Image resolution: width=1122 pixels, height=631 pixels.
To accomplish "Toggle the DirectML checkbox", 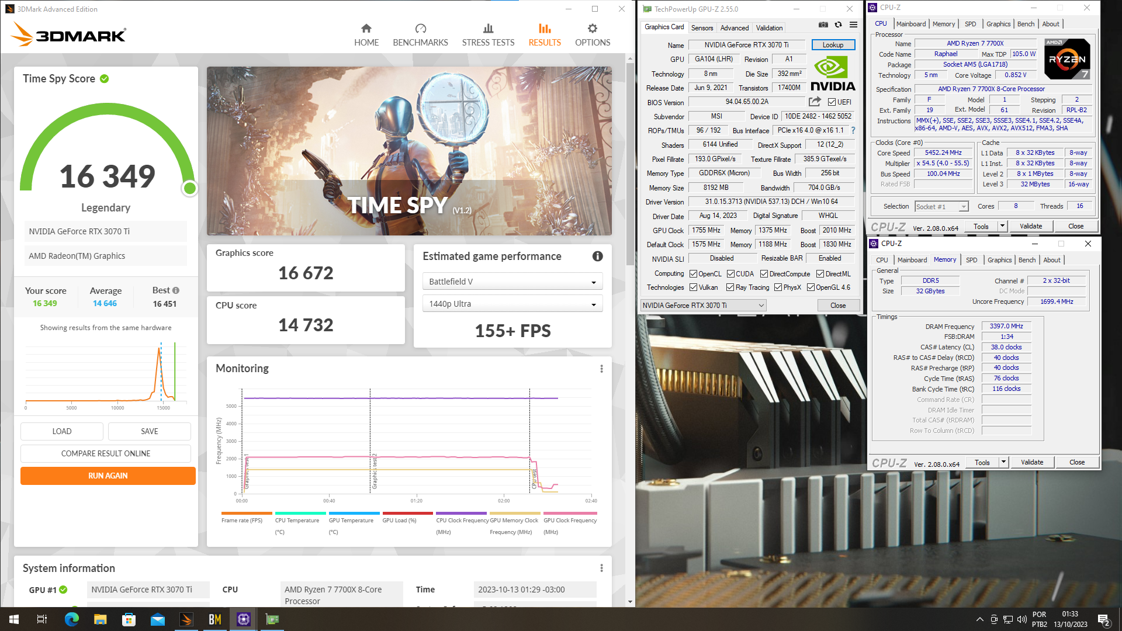I will click(820, 274).
